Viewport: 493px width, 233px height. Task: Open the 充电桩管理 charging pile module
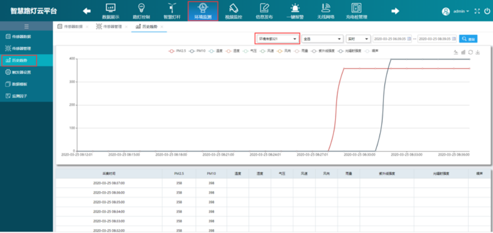356,10
